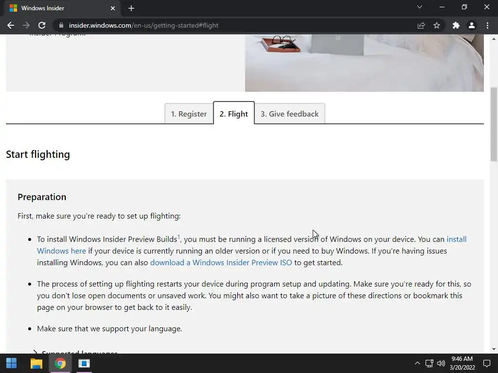This screenshot has height=373, width=498.
Task: Open Chrome three-dot menu
Action: 487,25
